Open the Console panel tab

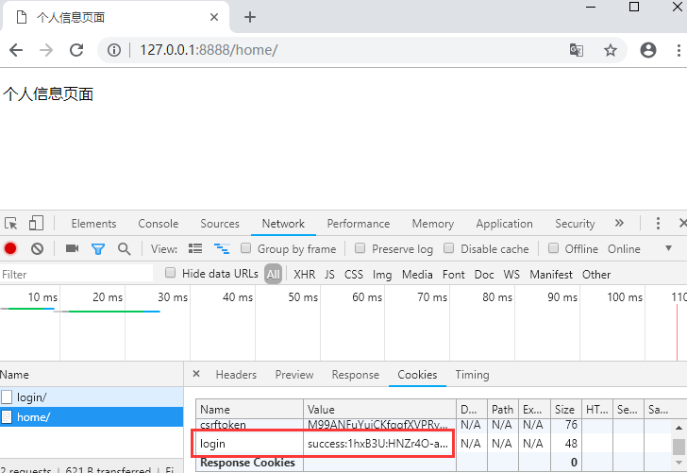pyautogui.click(x=159, y=224)
